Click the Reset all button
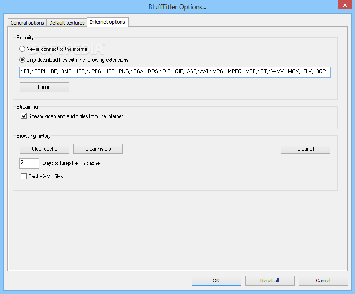Image resolution: width=355 pixels, height=294 pixels. (270, 281)
